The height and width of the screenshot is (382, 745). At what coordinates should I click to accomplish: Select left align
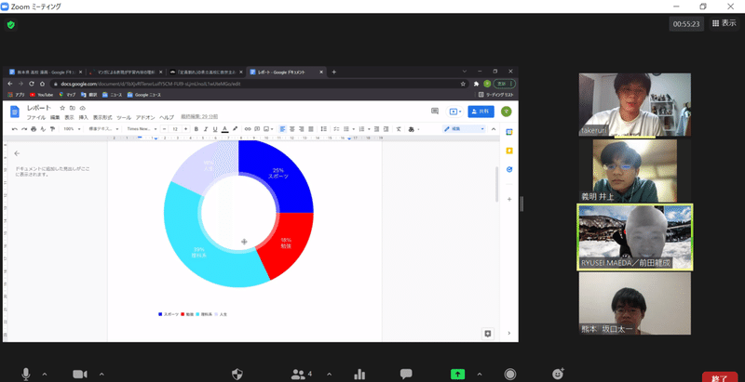pos(283,129)
